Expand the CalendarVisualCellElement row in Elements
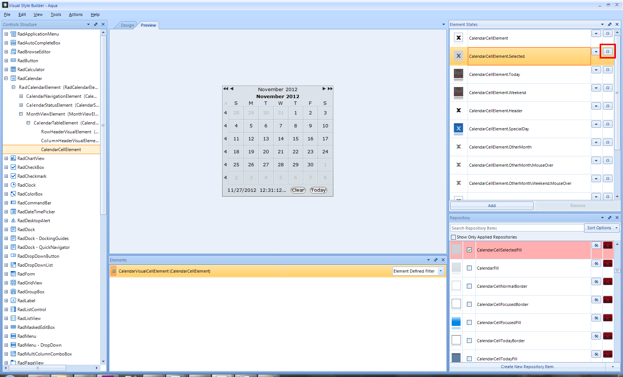The width and height of the screenshot is (623, 377). pos(113,271)
